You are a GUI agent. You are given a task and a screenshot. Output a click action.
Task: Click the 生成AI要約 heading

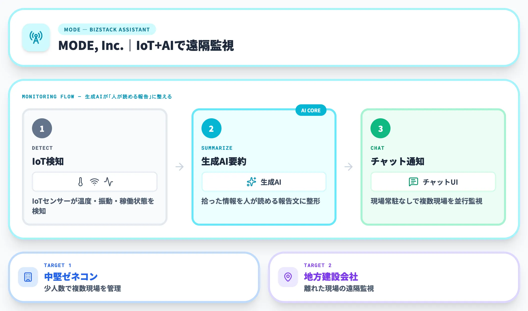(224, 161)
